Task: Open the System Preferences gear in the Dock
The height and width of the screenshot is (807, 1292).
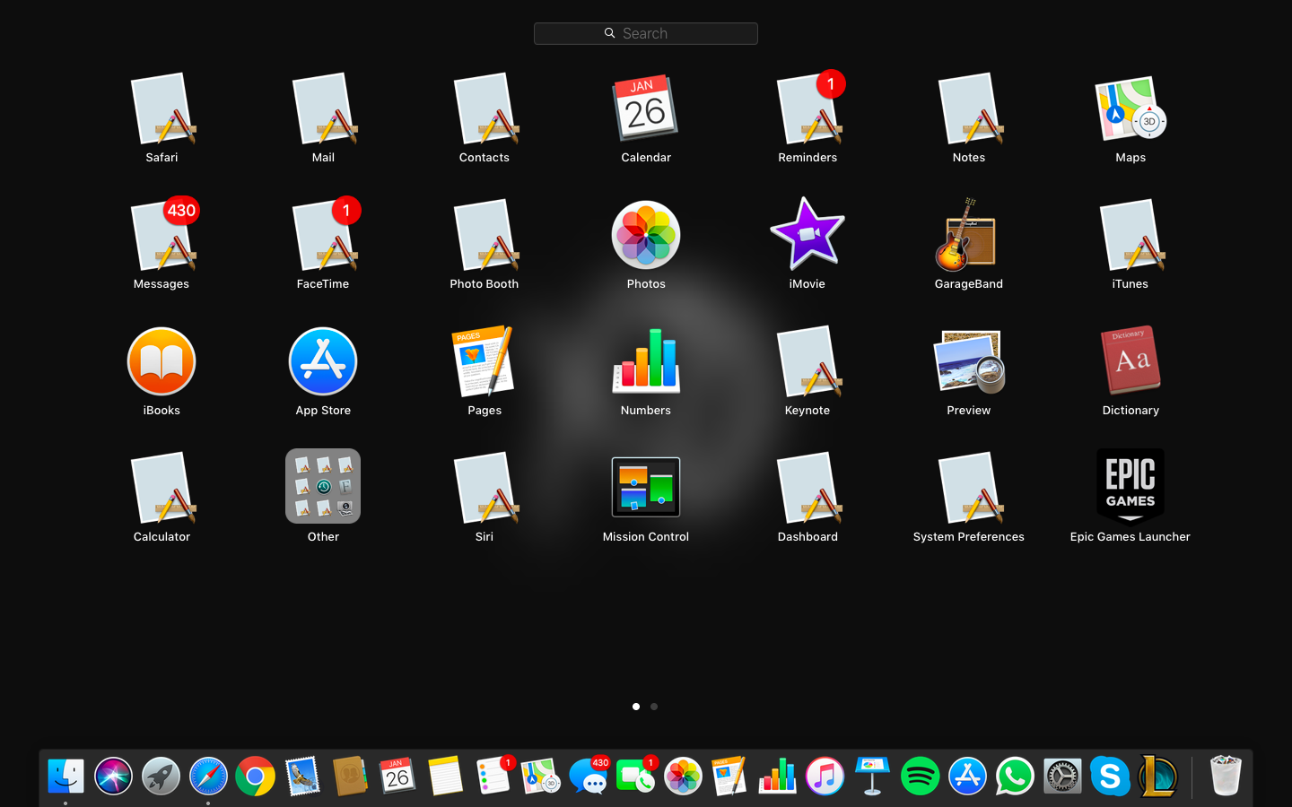Action: pos(1062,777)
